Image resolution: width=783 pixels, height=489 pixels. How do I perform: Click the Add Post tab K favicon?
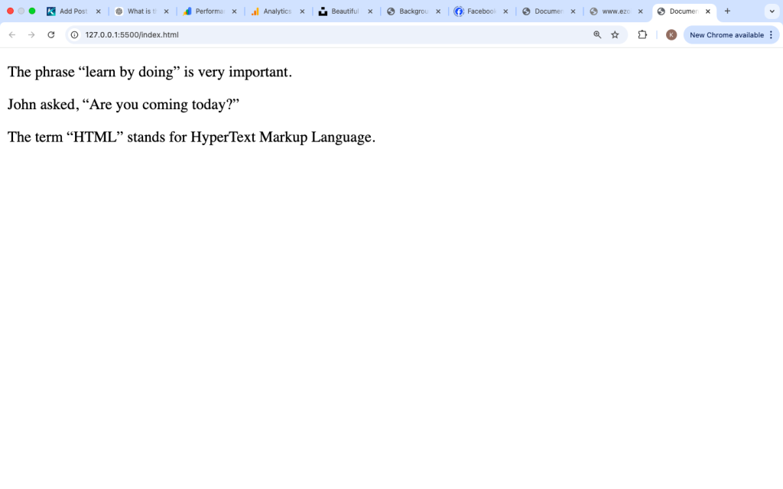pyautogui.click(x=51, y=11)
